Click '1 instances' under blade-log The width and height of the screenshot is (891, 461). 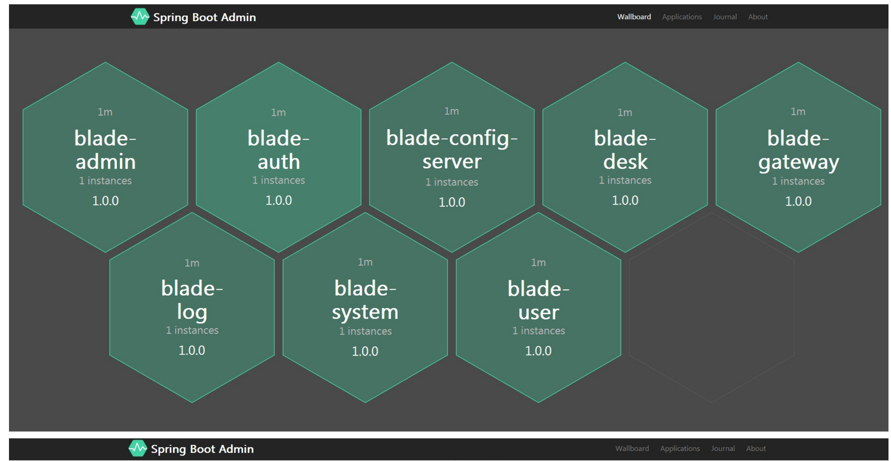[x=192, y=330]
